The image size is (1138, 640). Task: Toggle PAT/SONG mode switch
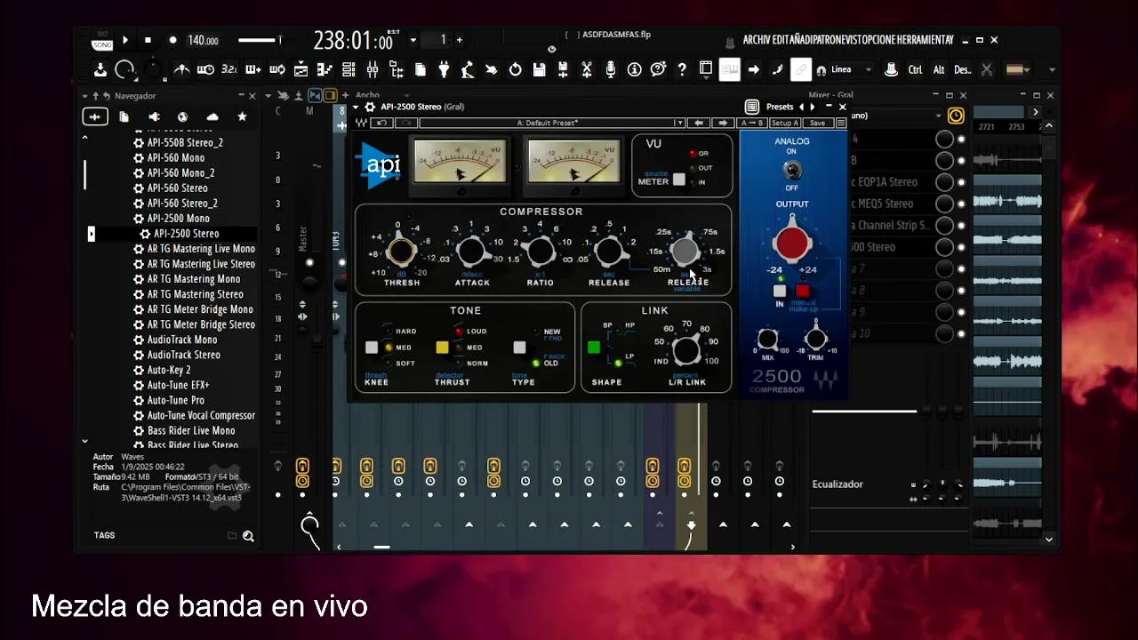tap(102, 40)
